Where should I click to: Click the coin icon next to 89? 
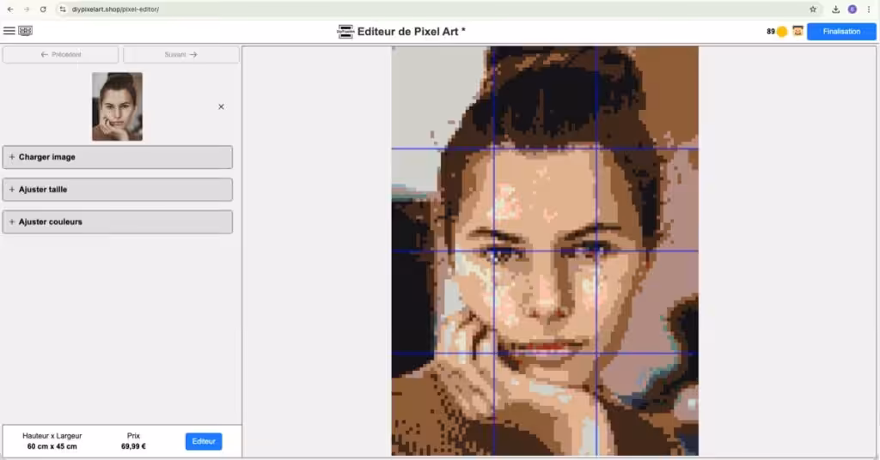782,32
